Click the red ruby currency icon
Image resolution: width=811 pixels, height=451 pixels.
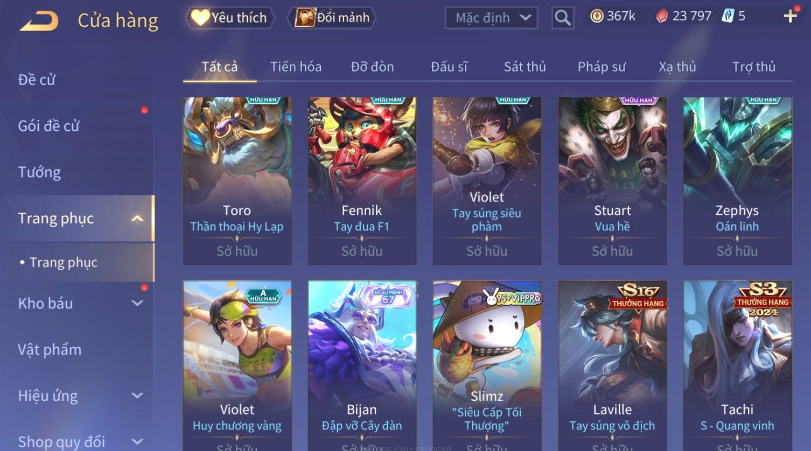pos(661,17)
